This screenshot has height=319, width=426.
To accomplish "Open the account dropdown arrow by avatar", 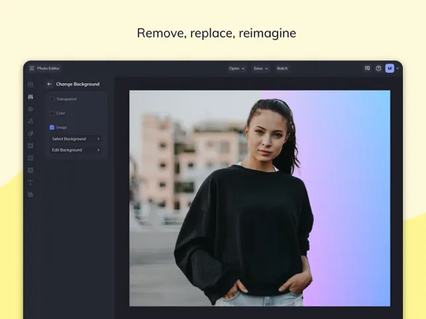I will 398,68.
